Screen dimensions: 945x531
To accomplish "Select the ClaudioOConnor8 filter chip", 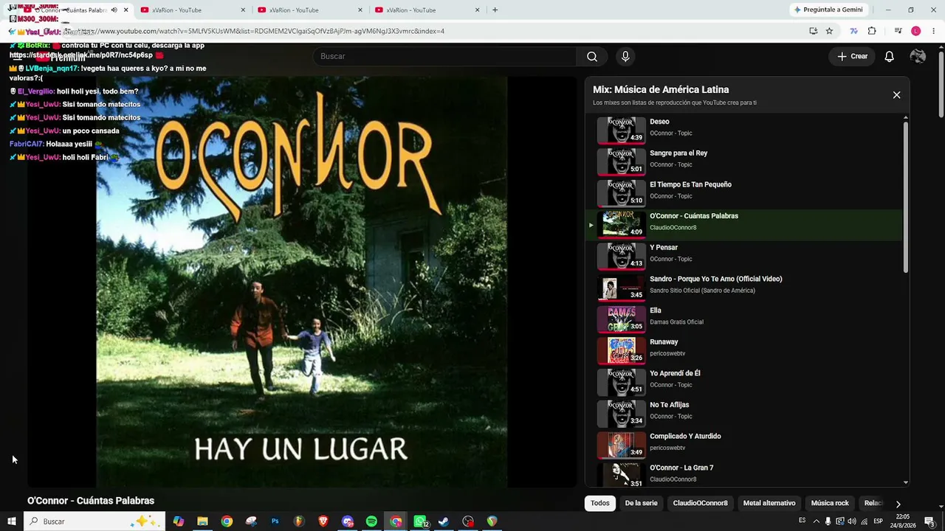I will (700, 504).
